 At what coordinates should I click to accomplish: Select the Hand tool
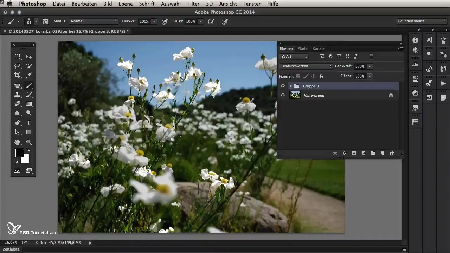[17, 142]
